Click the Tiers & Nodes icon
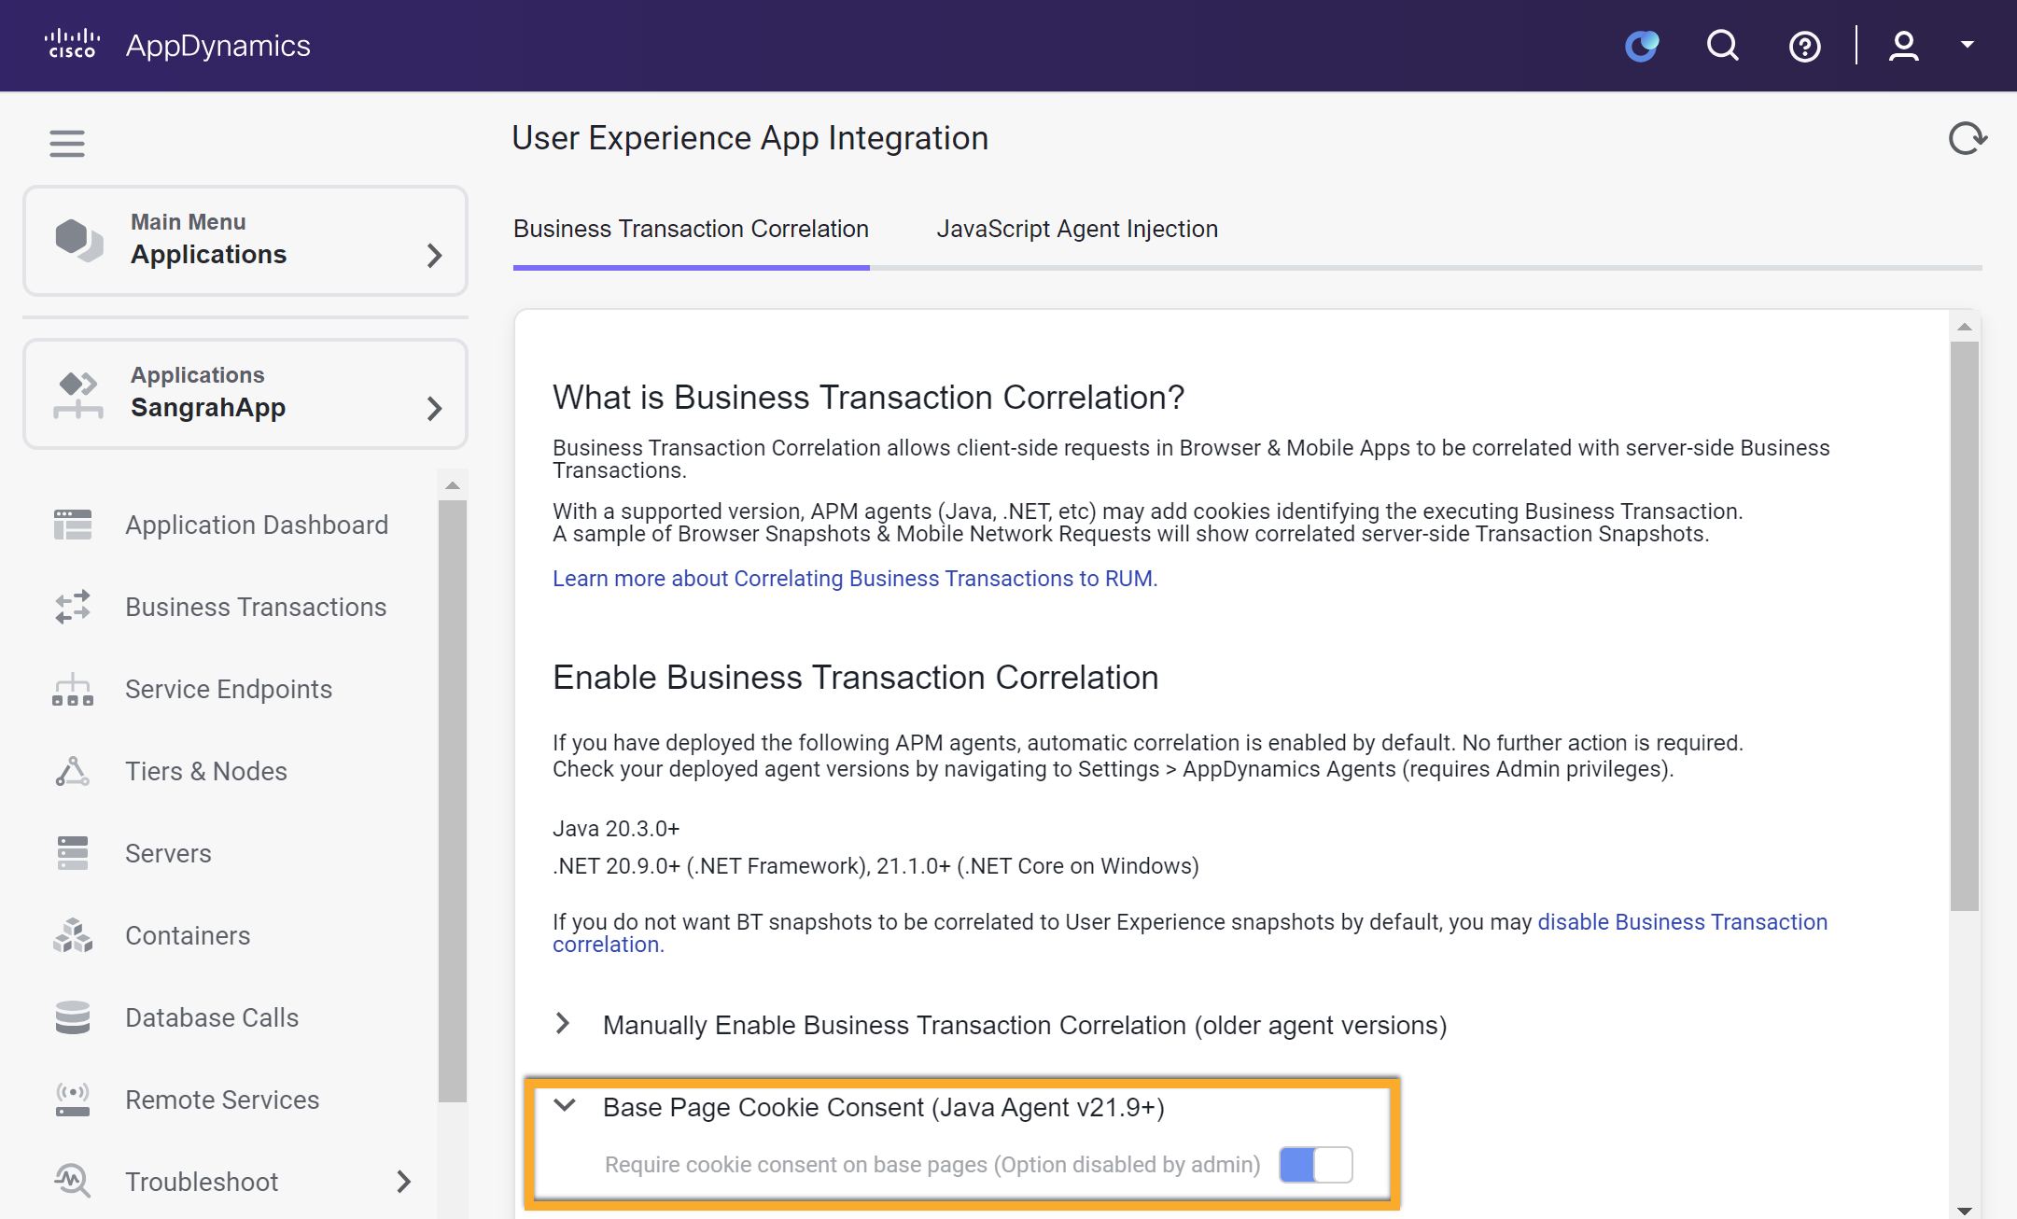 pyautogui.click(x=73, y=771)
